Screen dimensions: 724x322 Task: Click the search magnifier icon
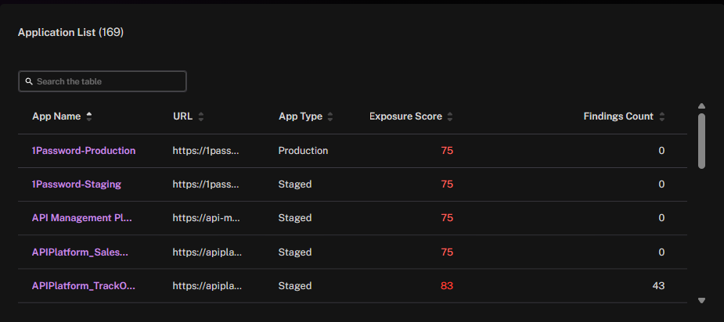(29, 81)
